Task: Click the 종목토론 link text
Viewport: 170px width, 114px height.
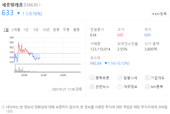Action: (102, 78)
